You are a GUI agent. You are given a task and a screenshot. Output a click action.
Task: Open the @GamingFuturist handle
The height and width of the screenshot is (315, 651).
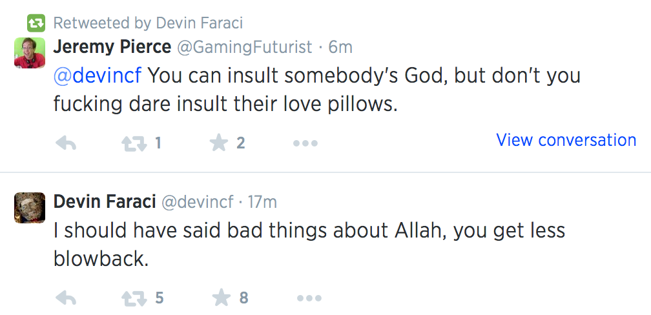[245, 47]
